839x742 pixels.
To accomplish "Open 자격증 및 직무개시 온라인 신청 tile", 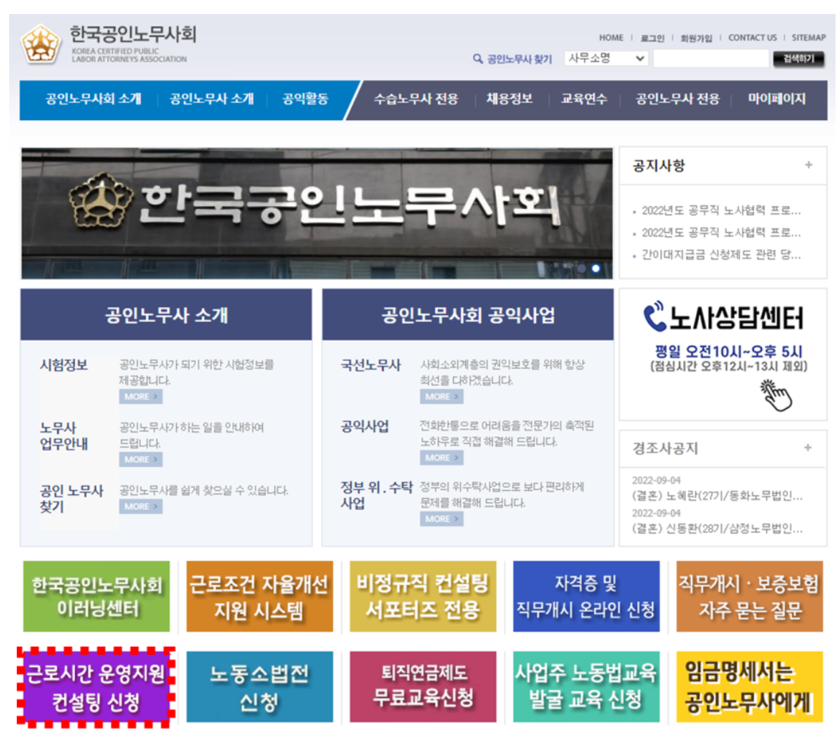I will (x=586, y=597).
